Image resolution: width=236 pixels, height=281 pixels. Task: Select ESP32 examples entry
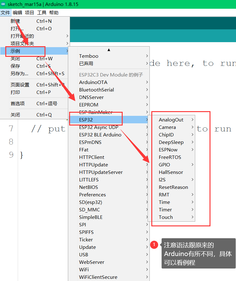tap(109, 120)
